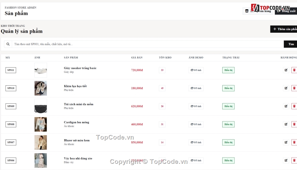
Task: Click product name Khăn lụa họa tiết
Action: coord(75,86)
